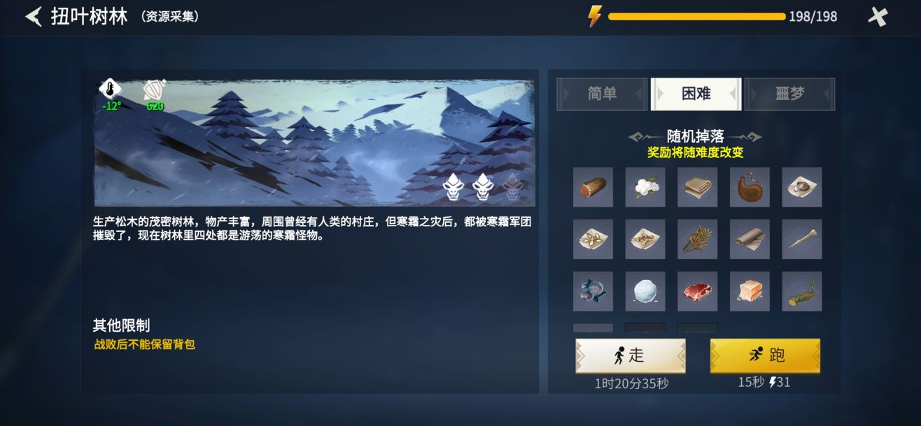This screenshot has height=426, width=921.
Task: Choose the yellow 跑 run button
Action: [x=765, y=355]
